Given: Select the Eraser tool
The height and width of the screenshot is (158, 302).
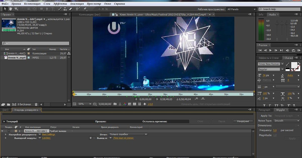Looking at the screenshot, I should tap(71, 9).
